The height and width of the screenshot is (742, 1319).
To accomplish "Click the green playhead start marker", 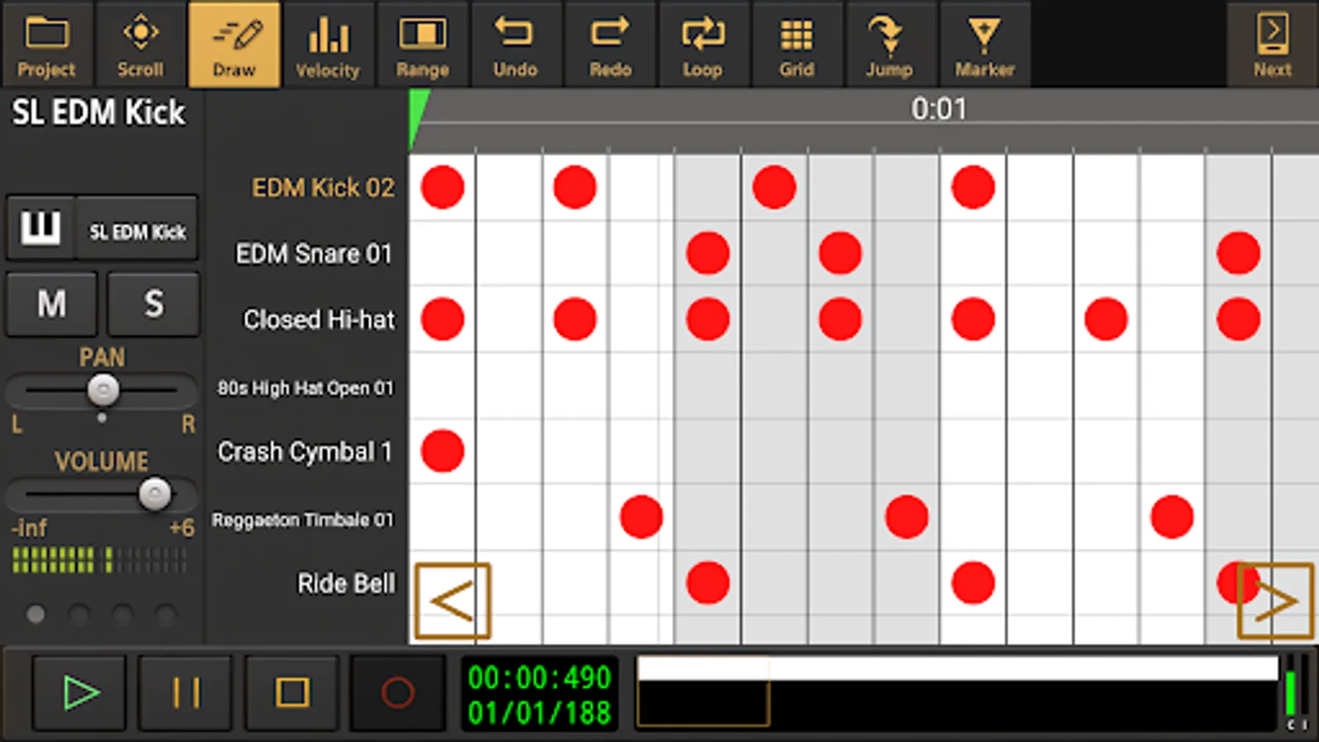I will click(418, 114).
